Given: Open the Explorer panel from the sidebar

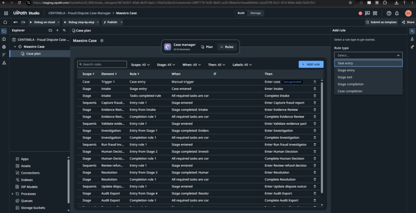Looking at the screenshot, I should 4,31.
